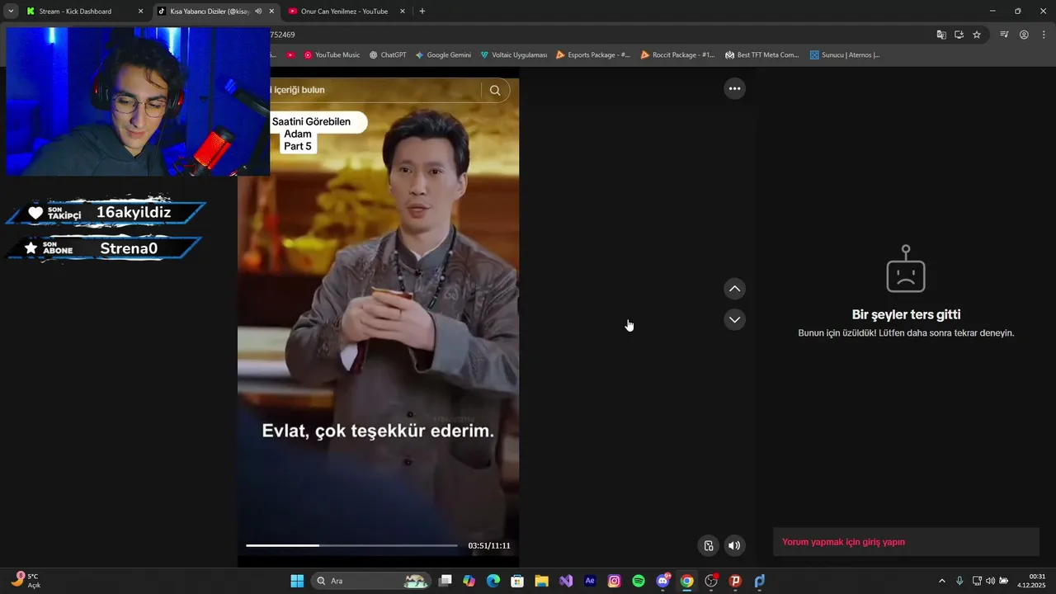Switch to the Kısa Yabancı Diziler TikTok tab

[x=209, y=12]
